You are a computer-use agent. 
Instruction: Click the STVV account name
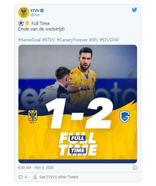click(x=35, y=10)
